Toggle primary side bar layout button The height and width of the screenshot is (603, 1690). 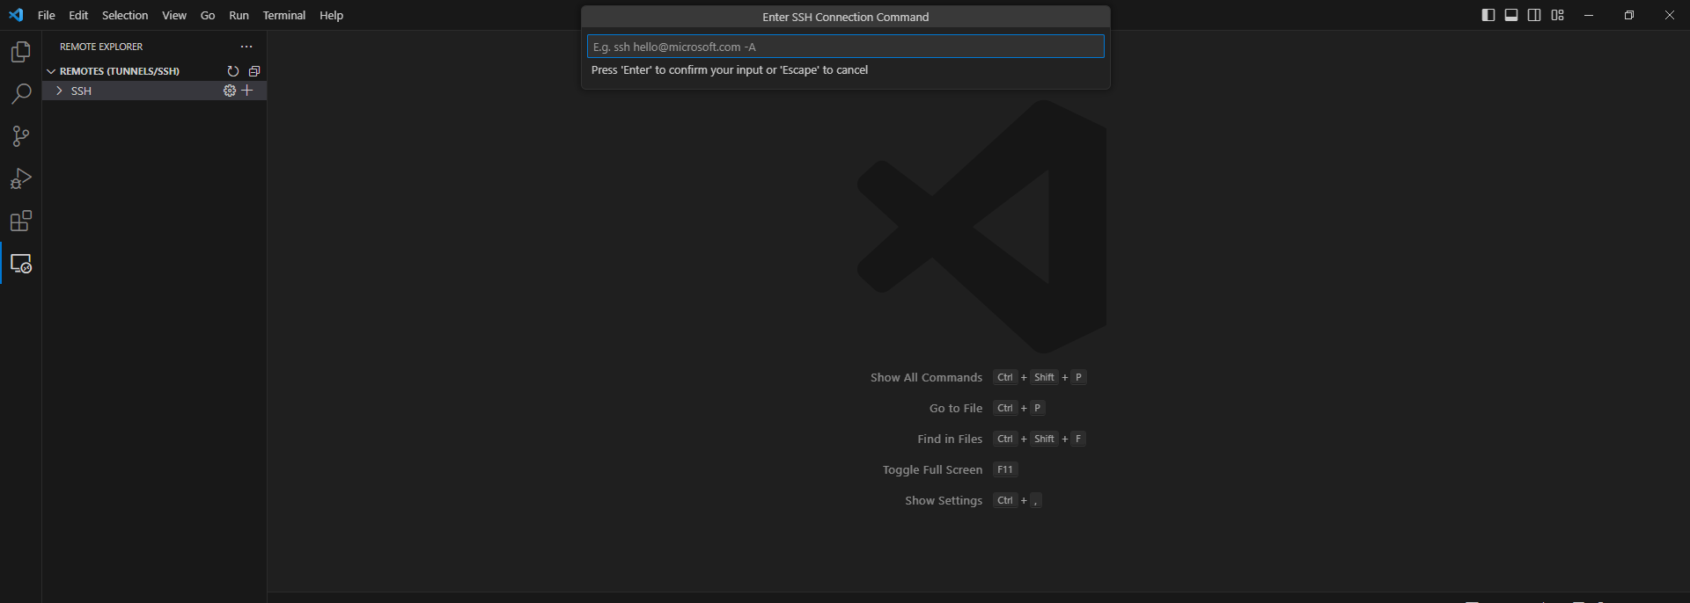[1488, 15]
